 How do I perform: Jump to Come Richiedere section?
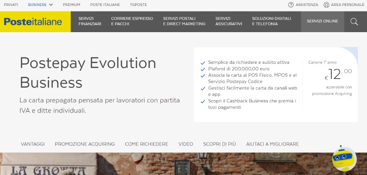[146, 144]
